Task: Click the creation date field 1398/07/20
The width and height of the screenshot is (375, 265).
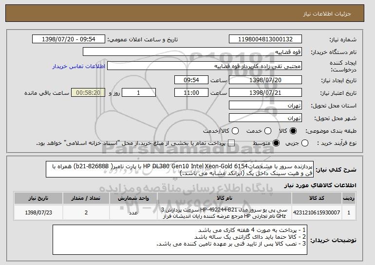Action: 265,80
